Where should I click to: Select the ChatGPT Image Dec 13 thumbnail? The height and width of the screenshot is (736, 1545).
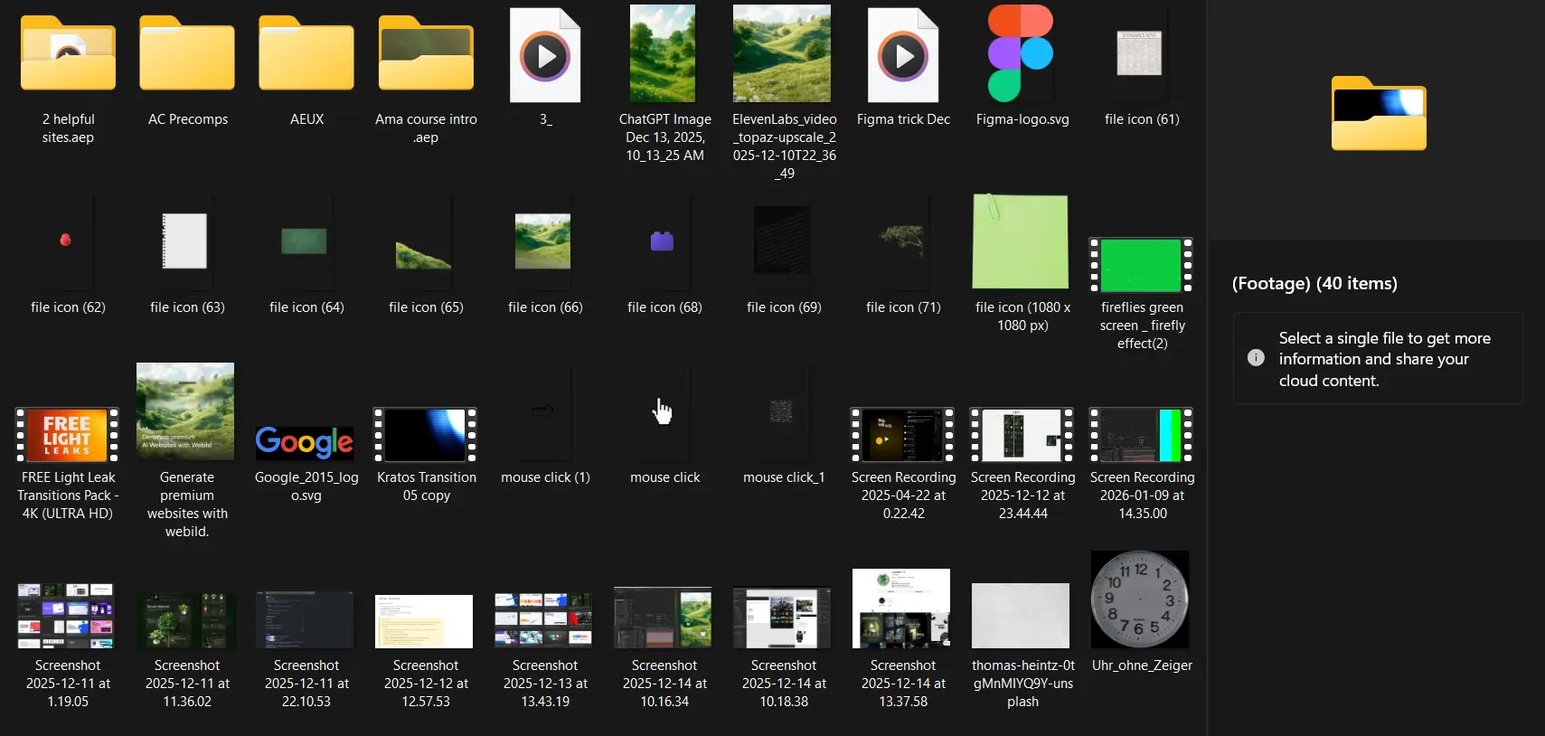point(664,54)
